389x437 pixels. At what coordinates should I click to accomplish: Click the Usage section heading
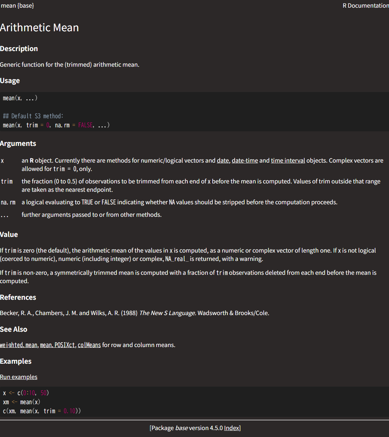pos(10,81)
